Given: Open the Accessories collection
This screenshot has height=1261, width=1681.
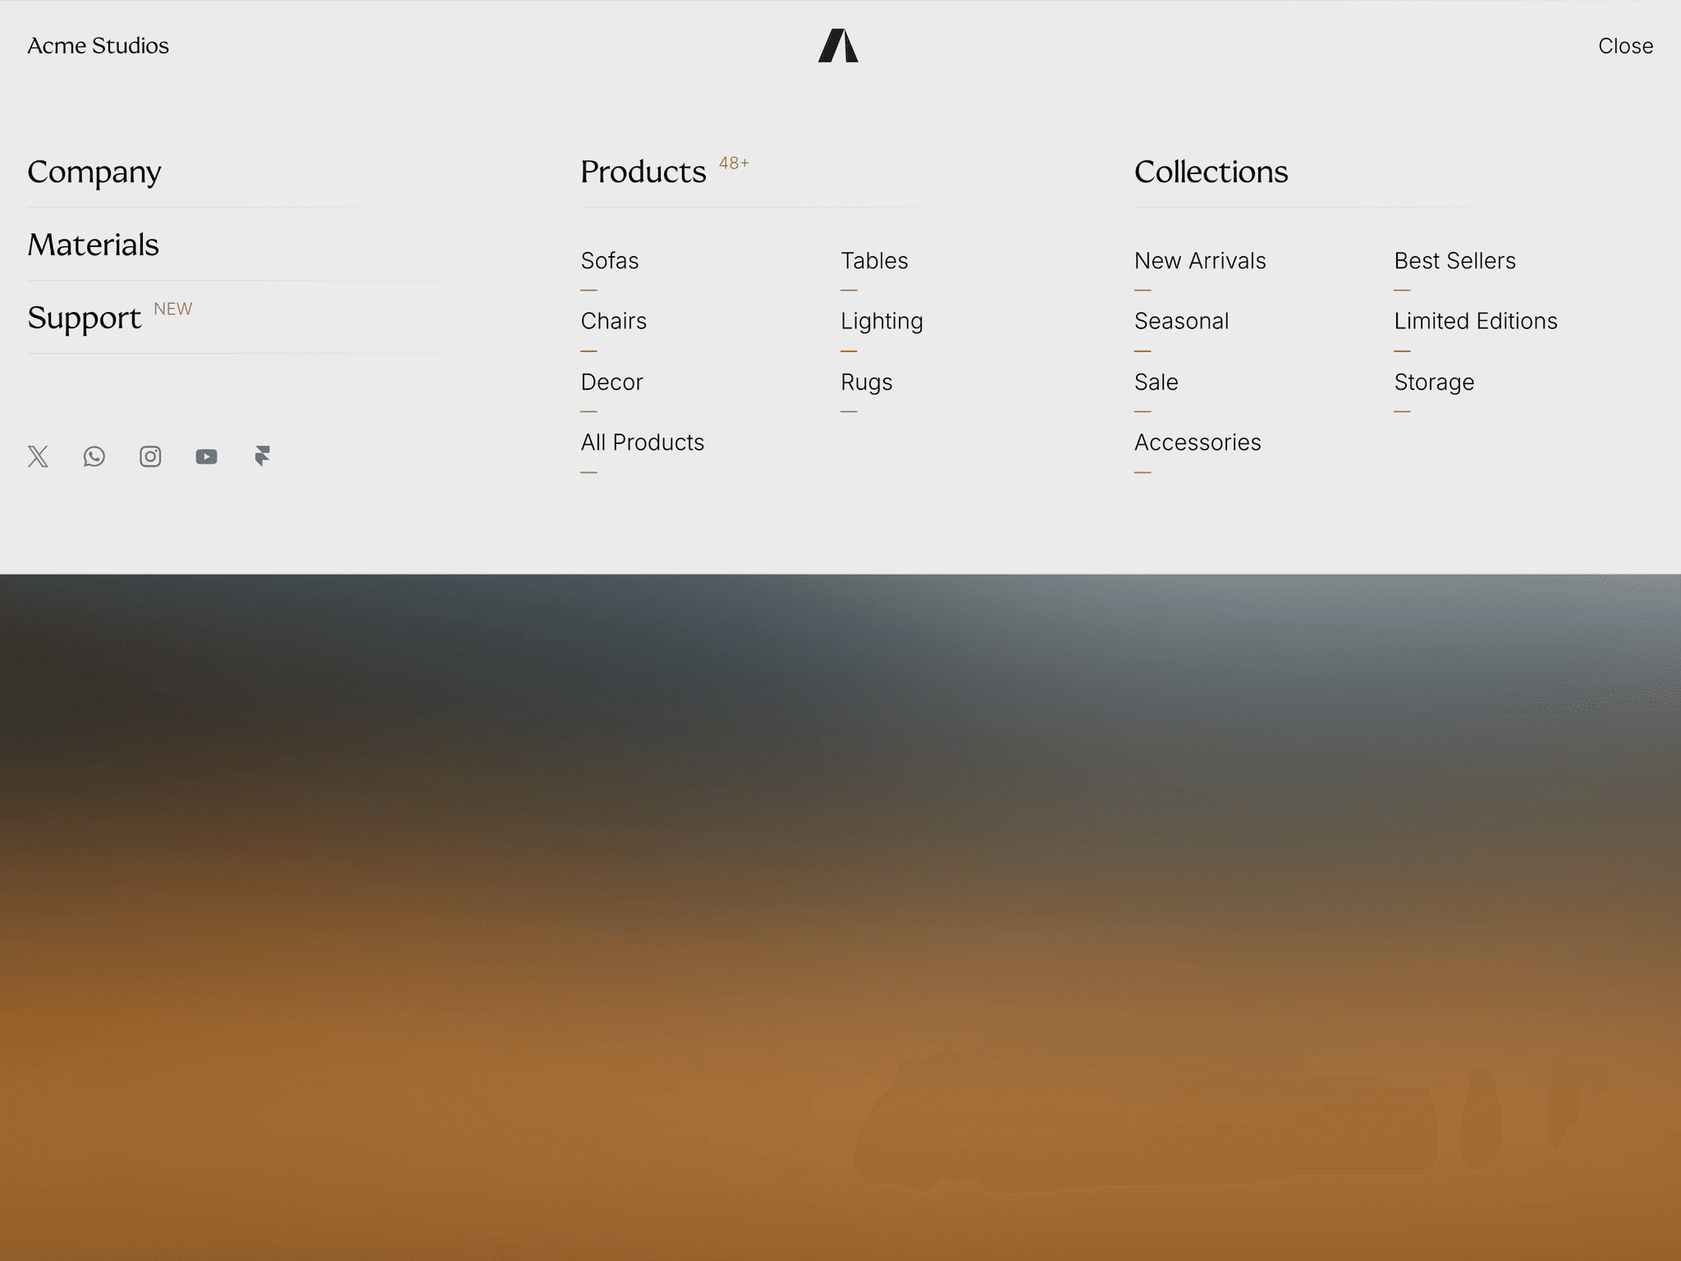Looking at the screenshot, I should pyautogui.click(x=1198, y=442).
